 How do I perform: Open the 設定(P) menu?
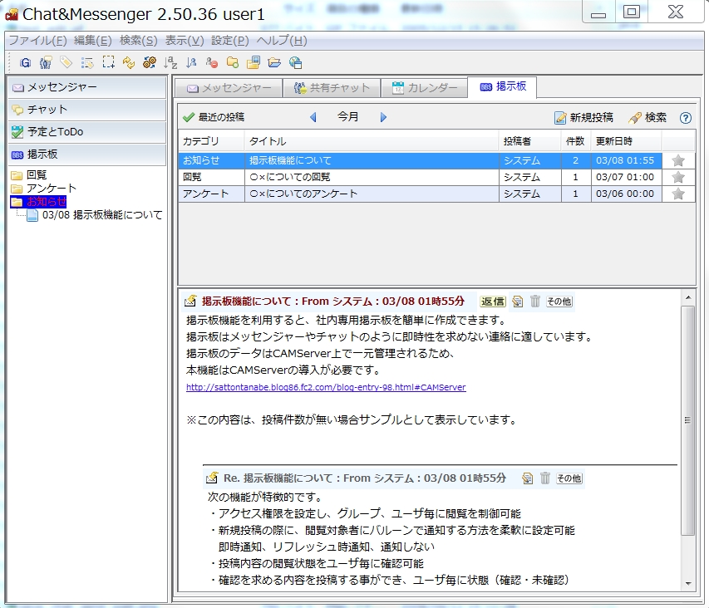click(230, 41)
